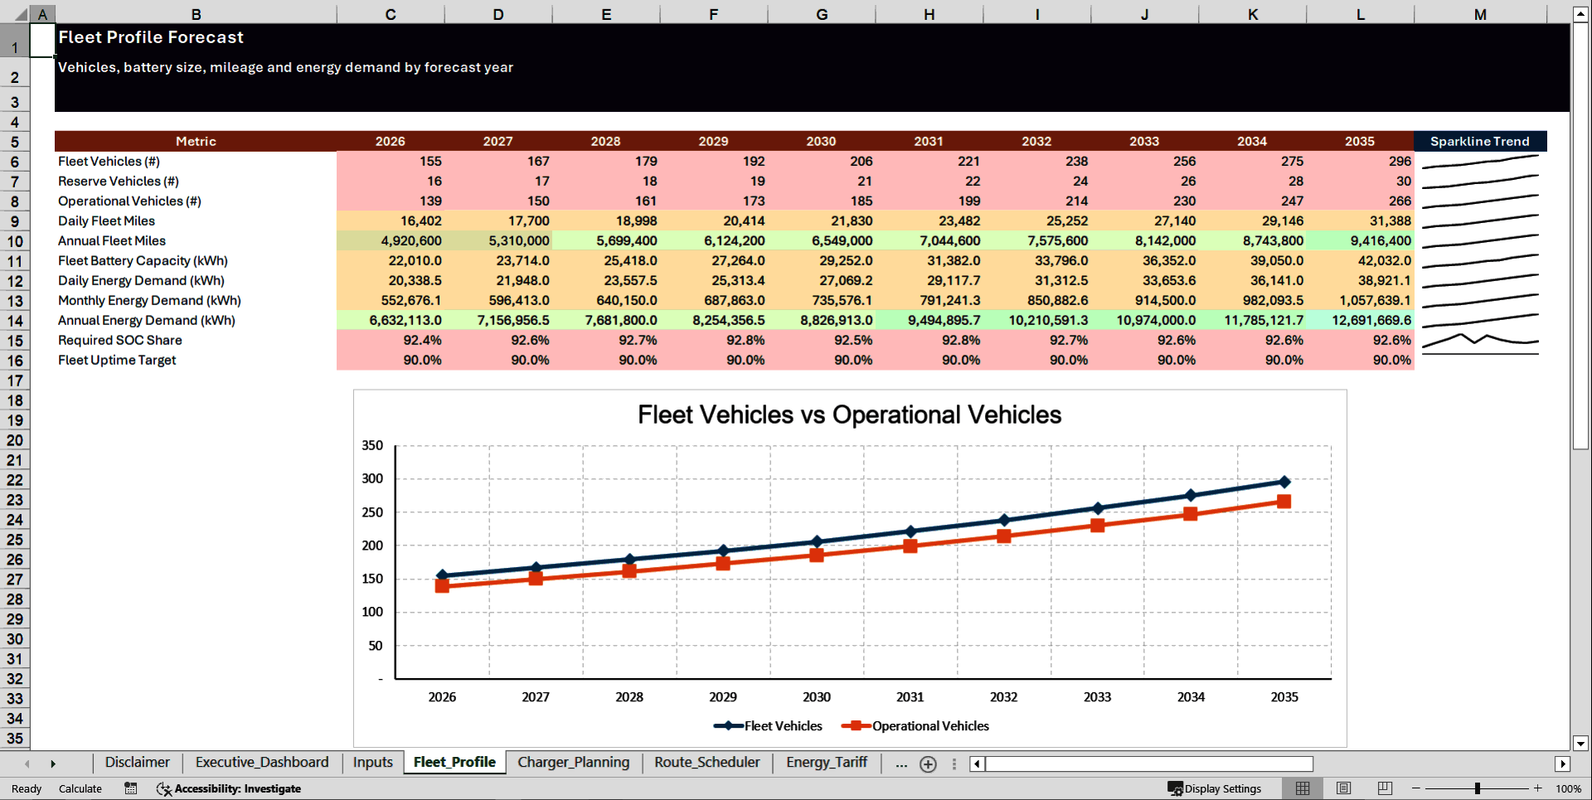Click the sheet tab resize handle dots
The height and width of the screenshot is (800, 1592).
pyautogui.click(x=954, y=764)
